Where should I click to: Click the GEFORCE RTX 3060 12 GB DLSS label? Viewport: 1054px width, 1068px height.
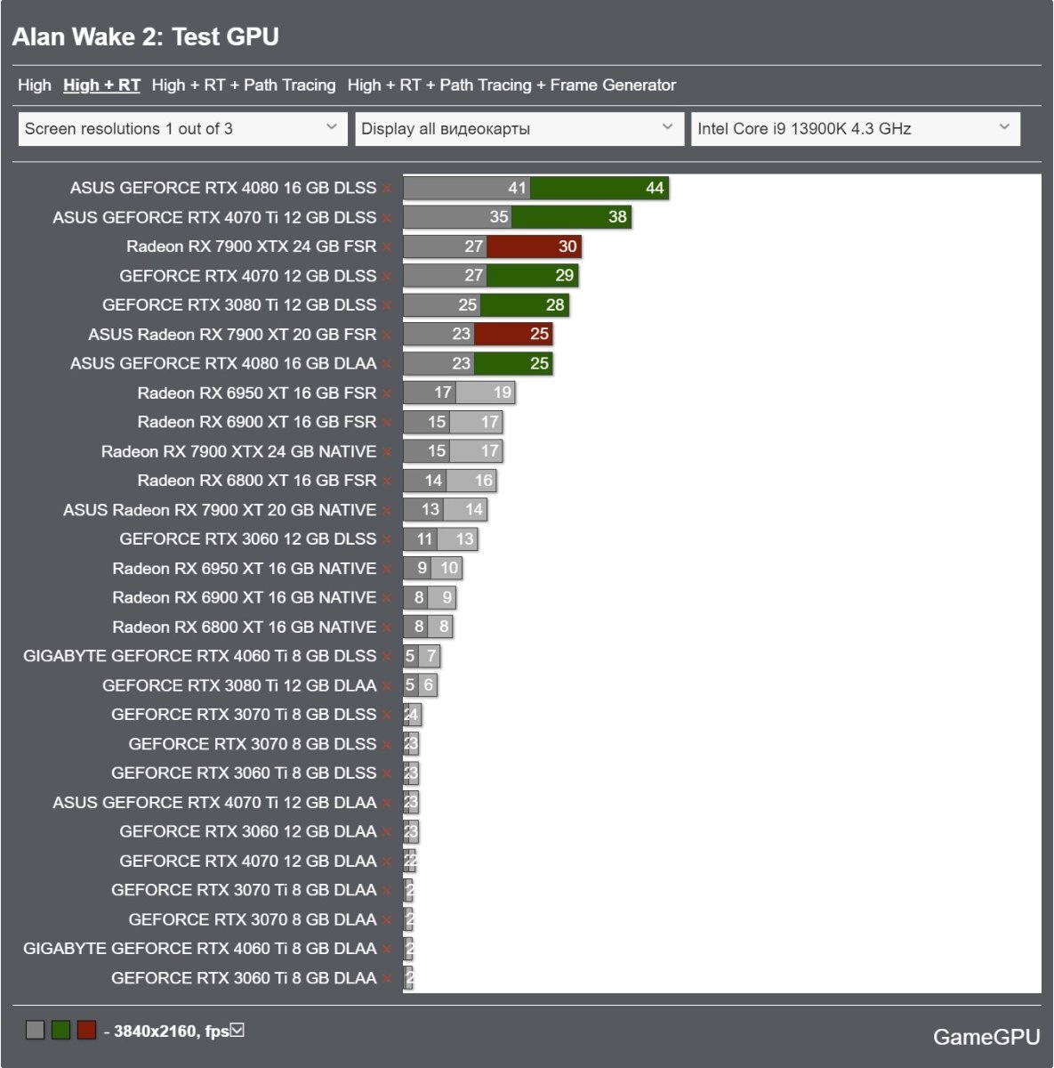(248, 538)
